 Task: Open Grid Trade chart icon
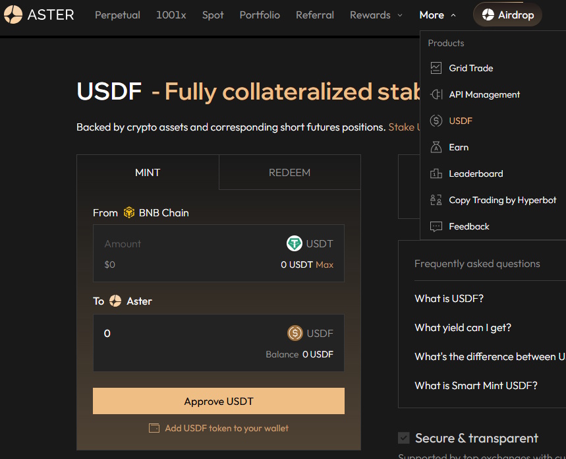[x=436, y=68]
